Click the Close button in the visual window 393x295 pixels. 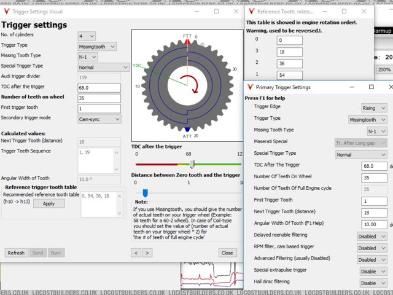click(x=228, y=253)
